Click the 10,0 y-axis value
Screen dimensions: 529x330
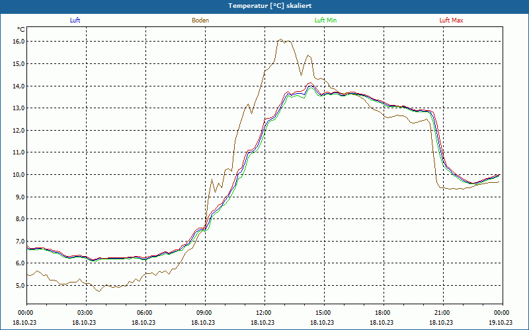coord(19,174)
